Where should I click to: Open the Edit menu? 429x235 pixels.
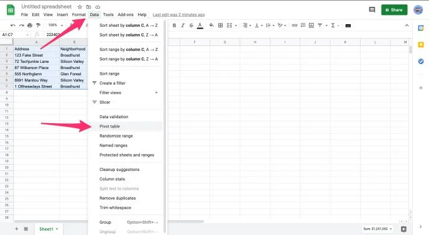pyautogui.click(x=35, y=14)
